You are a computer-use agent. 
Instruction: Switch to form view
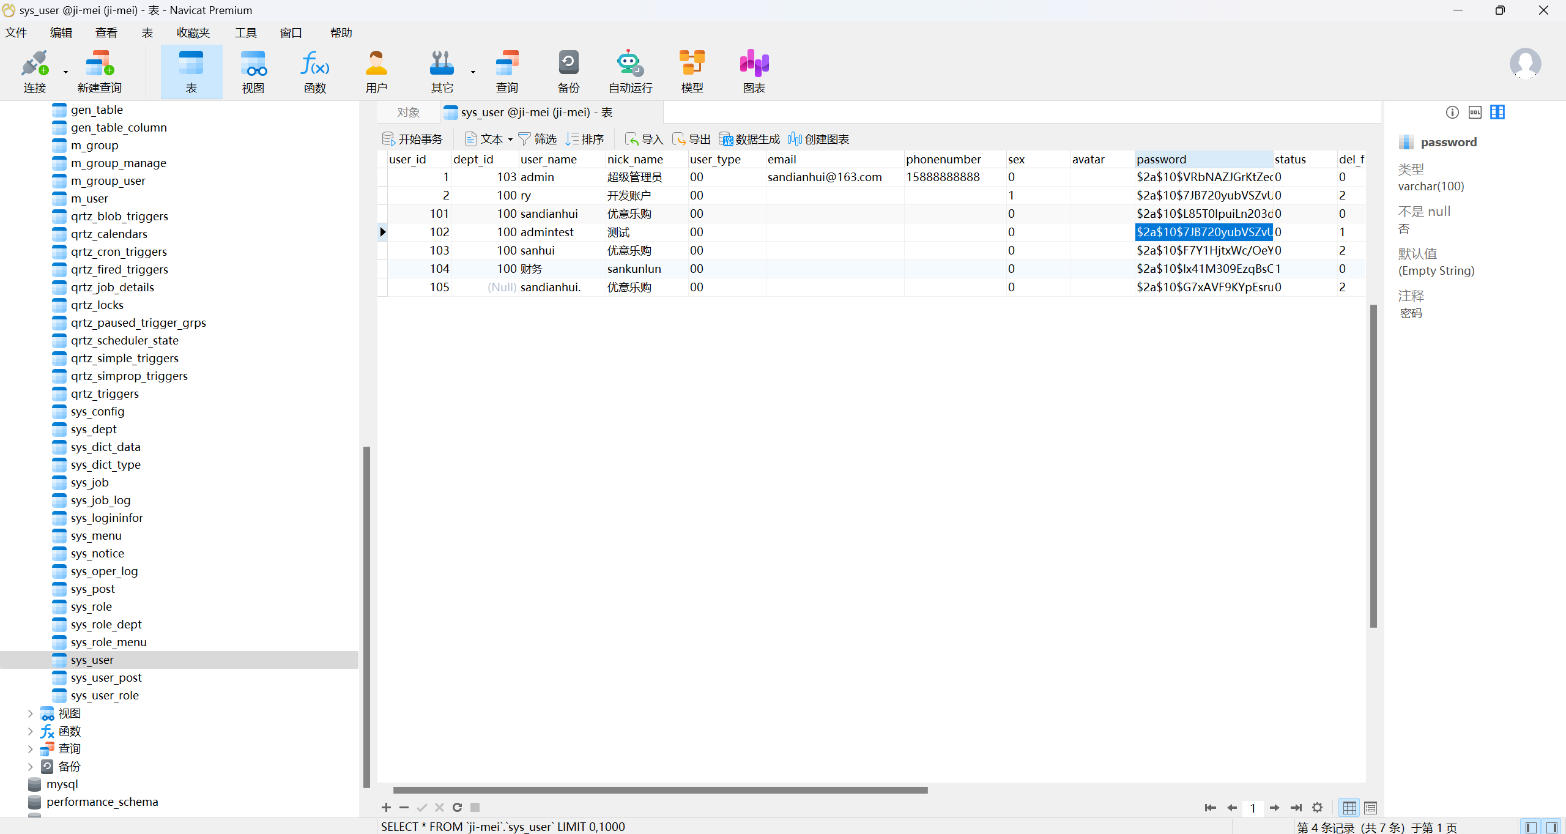point(1370,808)
